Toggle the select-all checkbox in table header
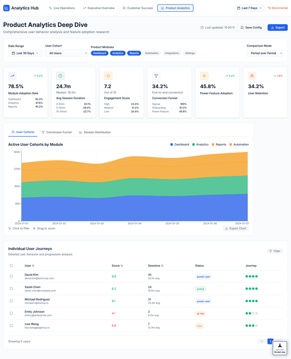The height and width of the screenshot is (359, 291). (11, 265)
